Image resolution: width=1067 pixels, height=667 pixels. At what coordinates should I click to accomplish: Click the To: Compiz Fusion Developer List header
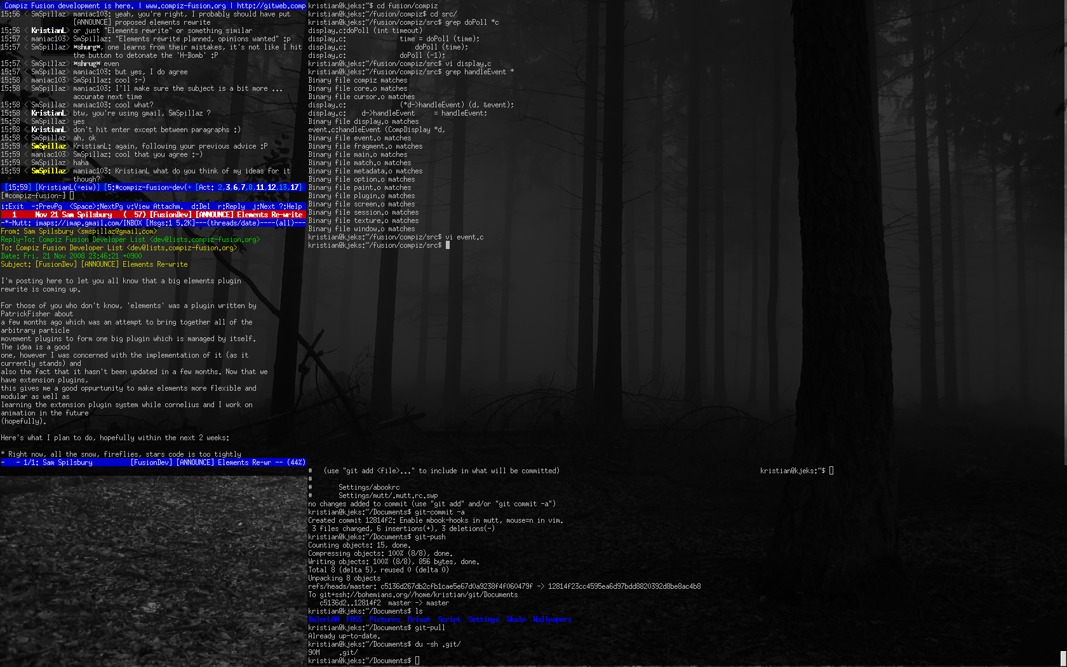[119, 248]
